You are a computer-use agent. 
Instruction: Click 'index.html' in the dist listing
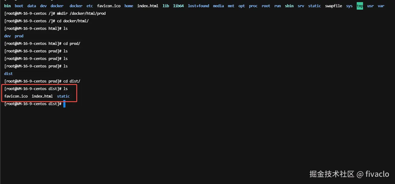tap(42, 96)
